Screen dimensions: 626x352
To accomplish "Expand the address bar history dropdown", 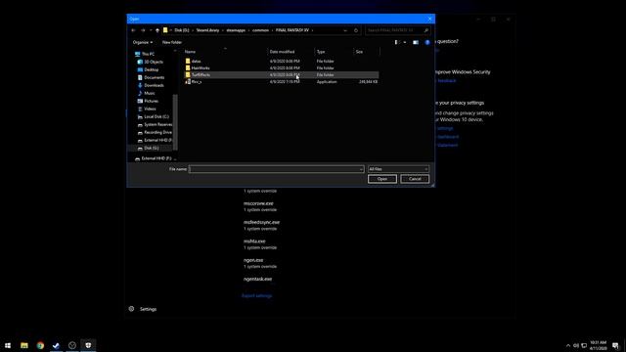I will [x=345, y=30].
